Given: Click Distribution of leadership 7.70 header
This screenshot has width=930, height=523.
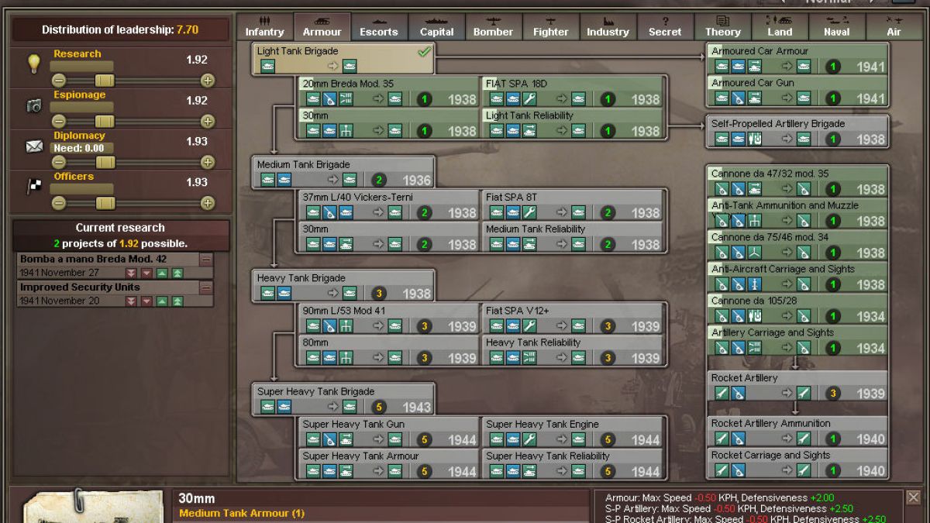Looking at the screenshot, I should point(120,29).
